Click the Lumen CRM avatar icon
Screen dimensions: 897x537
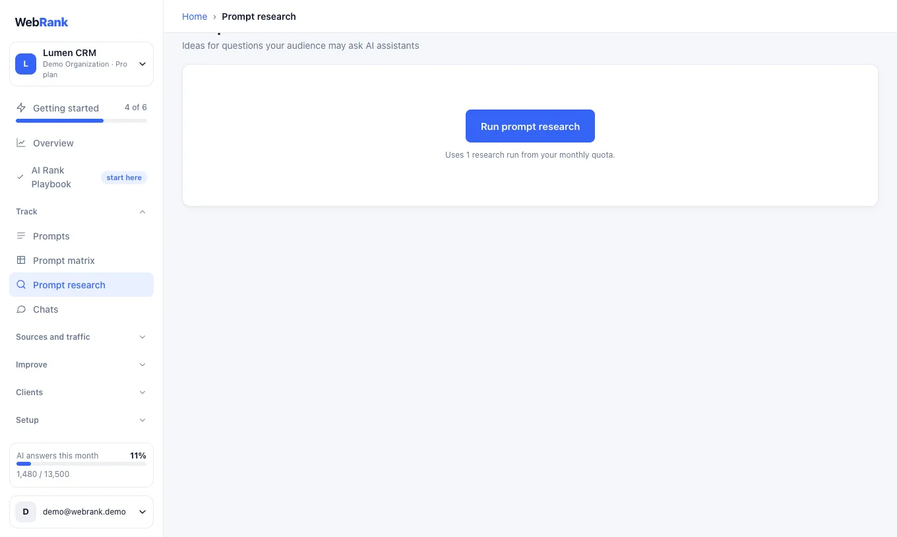[x=26, y=64]
